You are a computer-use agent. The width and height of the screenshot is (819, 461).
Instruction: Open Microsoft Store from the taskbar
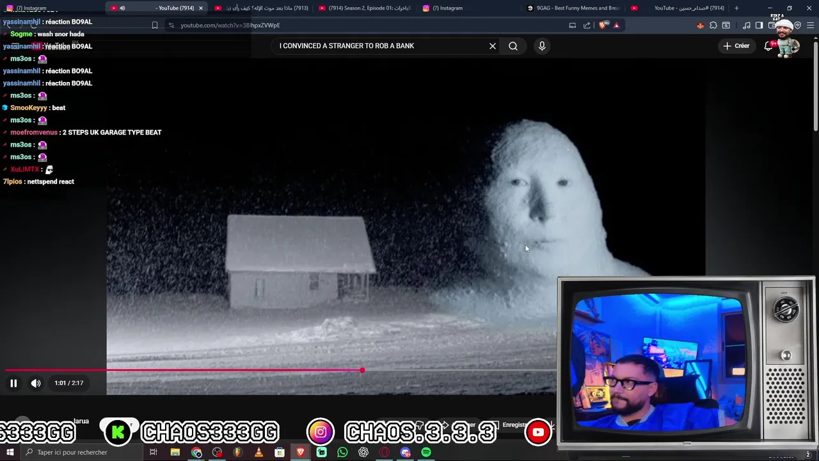click(280, 452)
